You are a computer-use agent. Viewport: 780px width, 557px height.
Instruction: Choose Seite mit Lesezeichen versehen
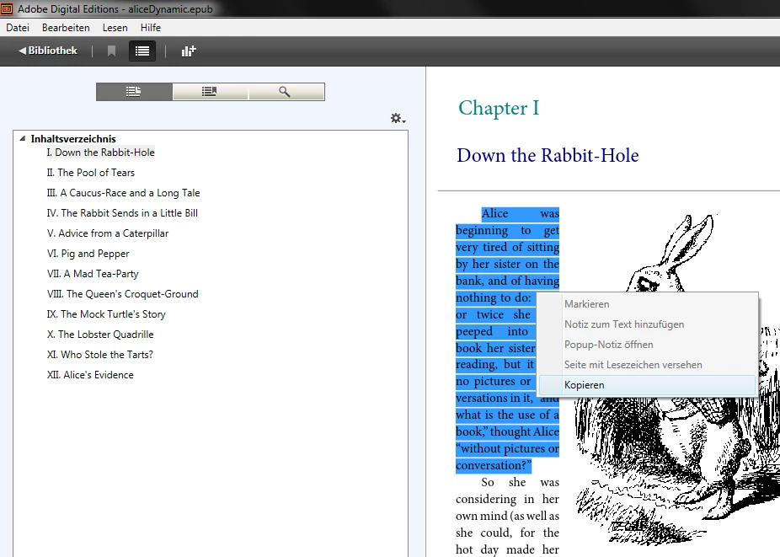coord(647,365)
